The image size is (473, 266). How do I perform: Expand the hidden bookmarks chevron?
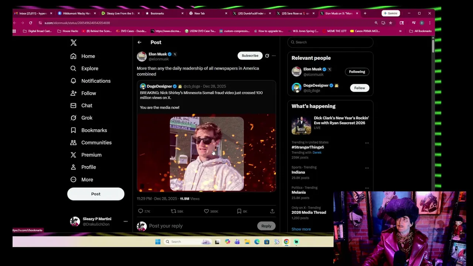click(x=400, y=31)
